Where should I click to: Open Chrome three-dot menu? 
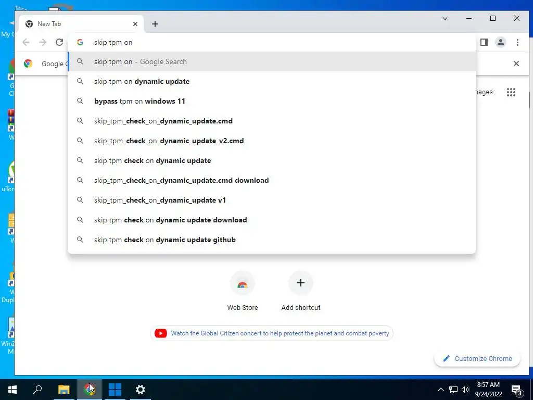tap(517, 42)
